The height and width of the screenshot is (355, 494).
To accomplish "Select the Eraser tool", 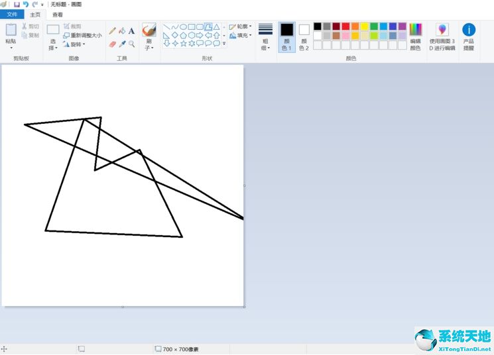I will point(113,44).
